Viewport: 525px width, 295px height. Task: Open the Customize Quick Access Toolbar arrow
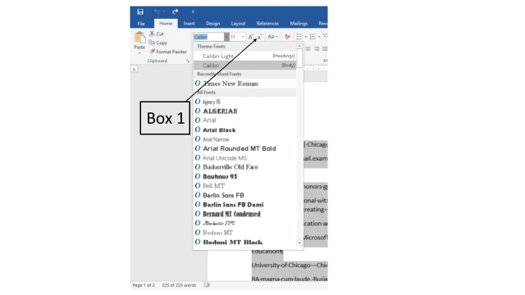pyautogui.click(x=193, y=11)
